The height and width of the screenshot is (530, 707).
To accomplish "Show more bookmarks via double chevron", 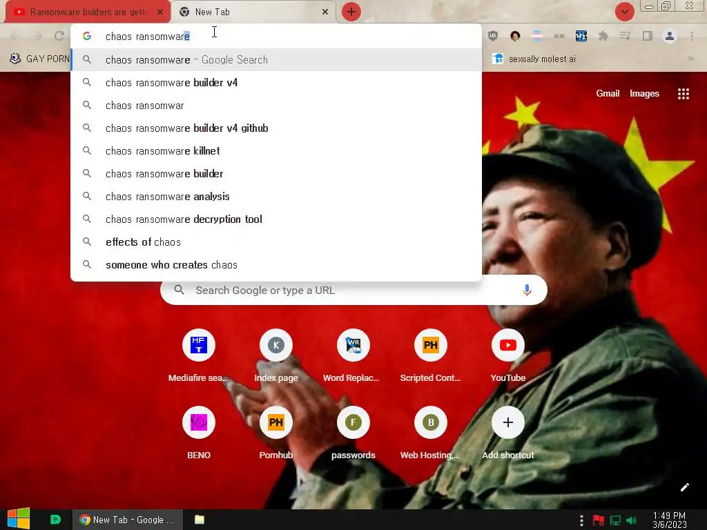I will click(x=690, y=59).
